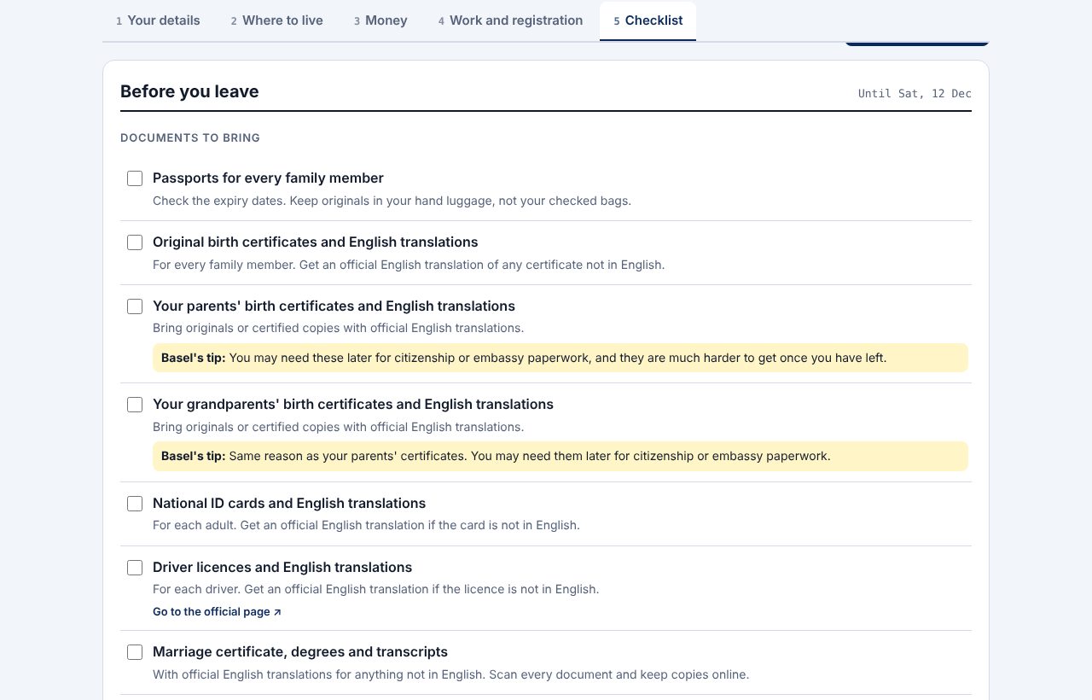Go to the Money tab

click(x=380, y=20)
